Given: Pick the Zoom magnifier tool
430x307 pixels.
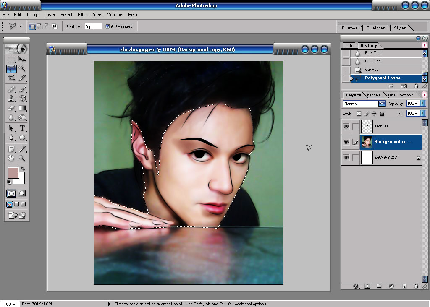Looking at the screenshot, I should (x=22, y=158).
